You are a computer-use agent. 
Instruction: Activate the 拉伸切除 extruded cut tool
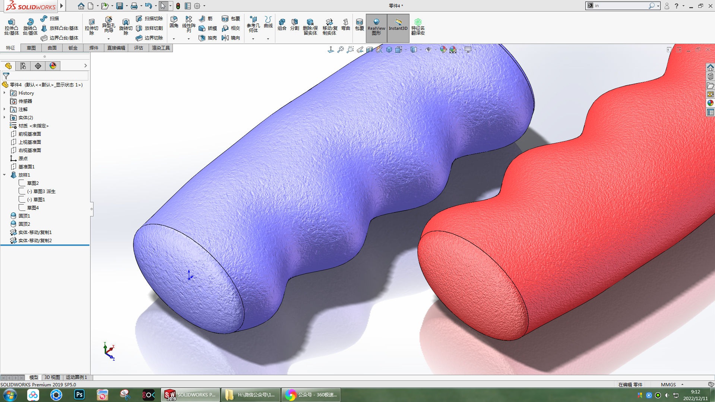[91, 27]
